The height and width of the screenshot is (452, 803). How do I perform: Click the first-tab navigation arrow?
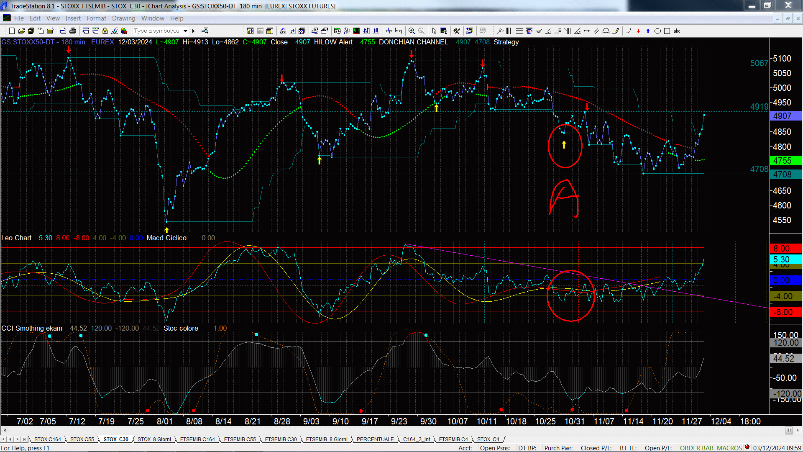(x=3, y=439)
